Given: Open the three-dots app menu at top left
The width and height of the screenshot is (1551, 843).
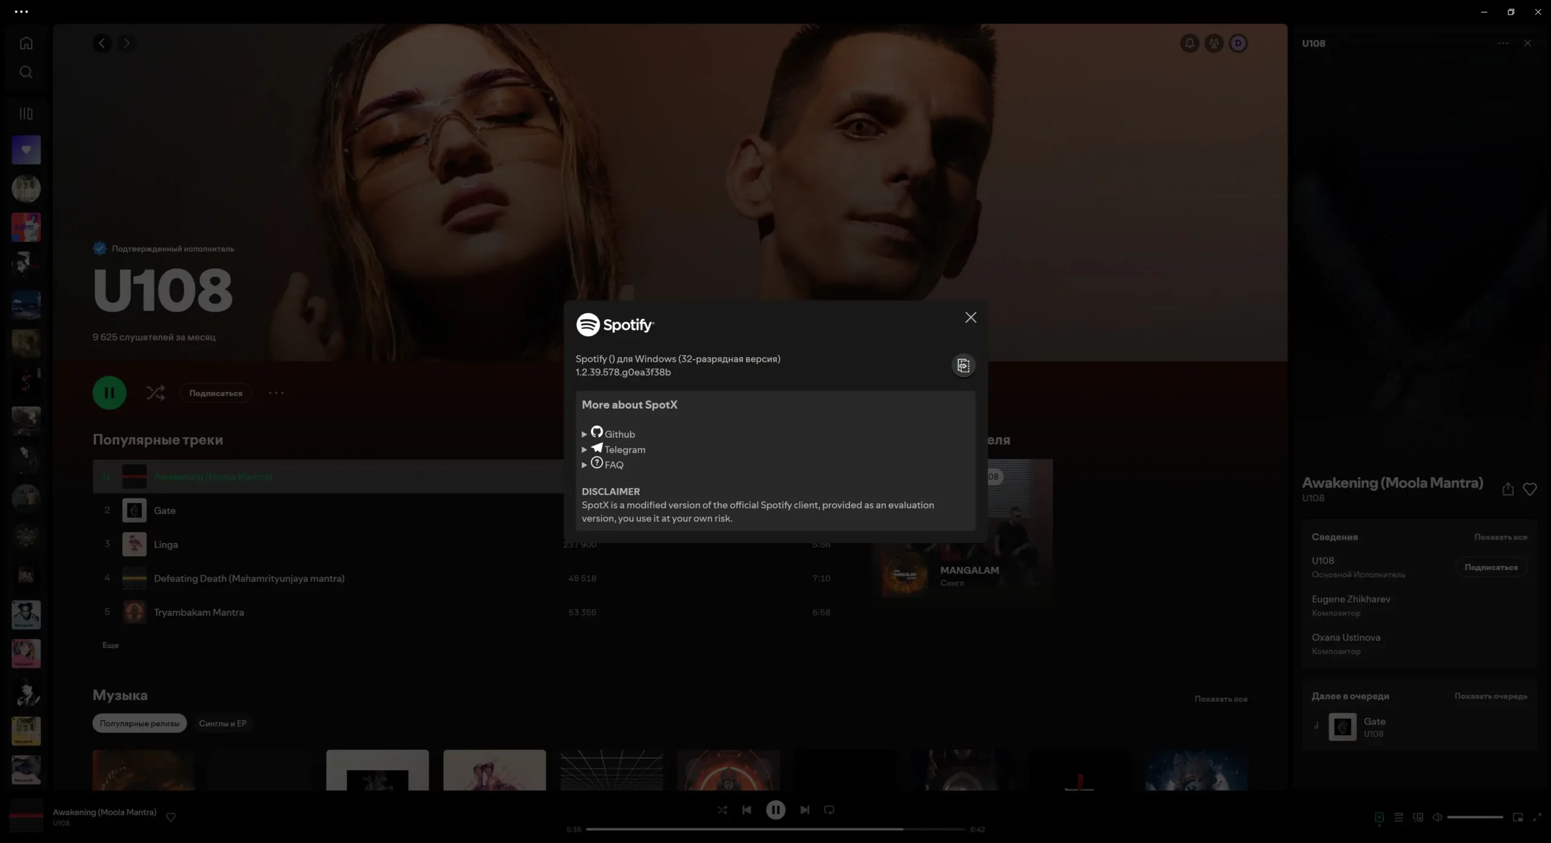Looking at the screenshot, I should (x=21, y=12).
